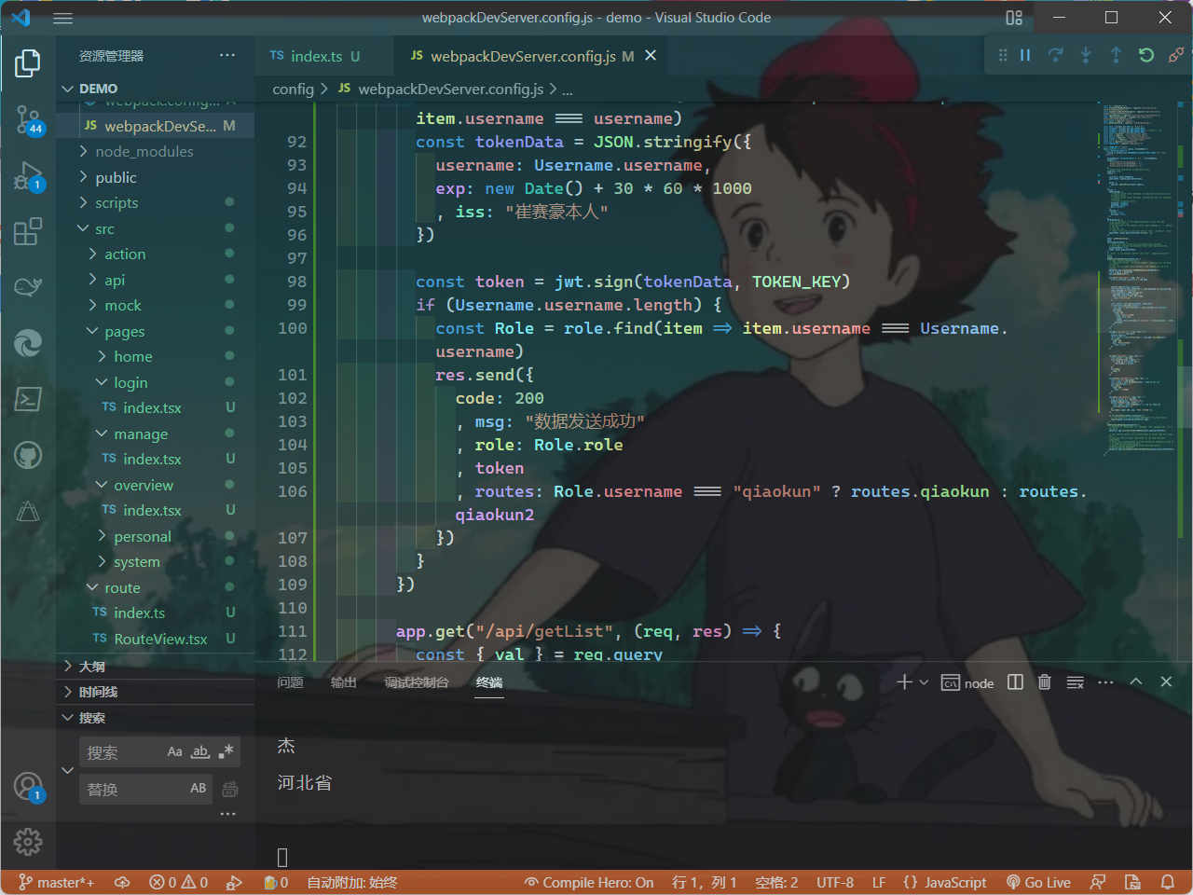Open the terminal icon in activity bar
Screen dimensions: 1193x895
point(28,399)
